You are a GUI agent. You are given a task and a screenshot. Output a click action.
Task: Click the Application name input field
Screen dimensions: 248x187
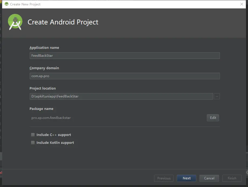coord(125,56)
